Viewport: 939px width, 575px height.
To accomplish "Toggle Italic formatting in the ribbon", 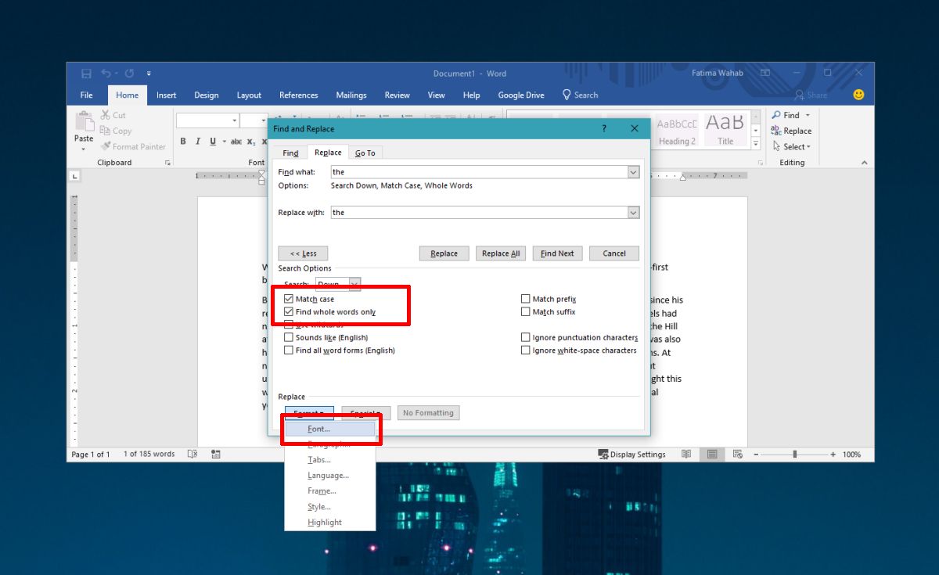I will click(x=198, y=142).
